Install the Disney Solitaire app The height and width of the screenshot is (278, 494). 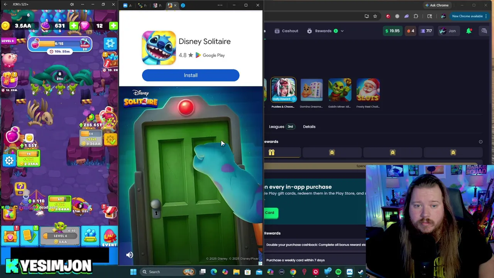(191, 75)
